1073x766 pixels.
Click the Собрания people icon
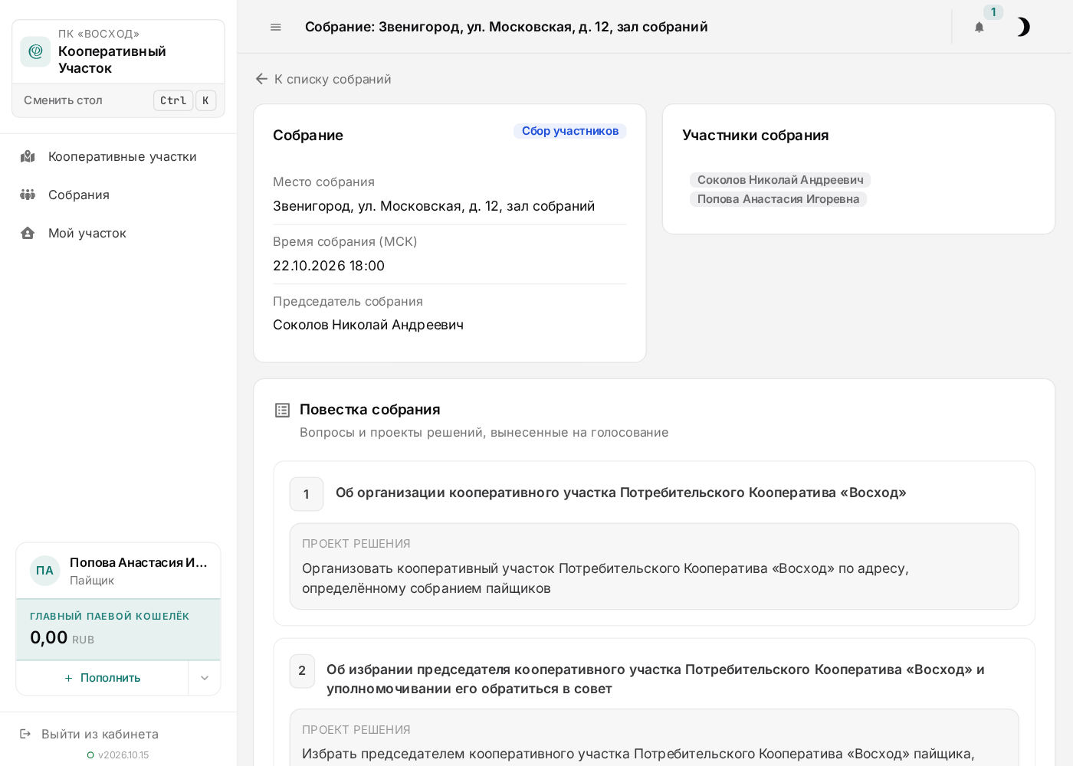[28, 195]
